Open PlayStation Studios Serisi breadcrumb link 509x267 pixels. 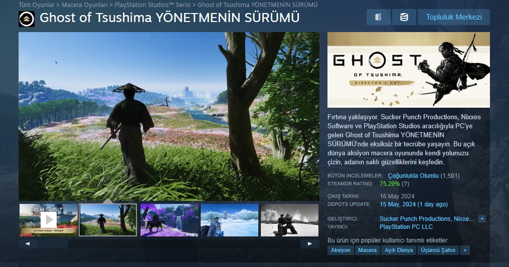point(152,5)
